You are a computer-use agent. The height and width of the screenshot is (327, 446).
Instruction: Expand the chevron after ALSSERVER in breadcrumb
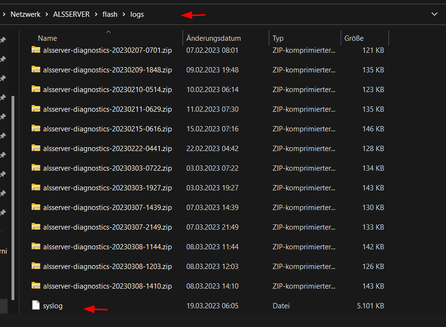coord(96,14)
